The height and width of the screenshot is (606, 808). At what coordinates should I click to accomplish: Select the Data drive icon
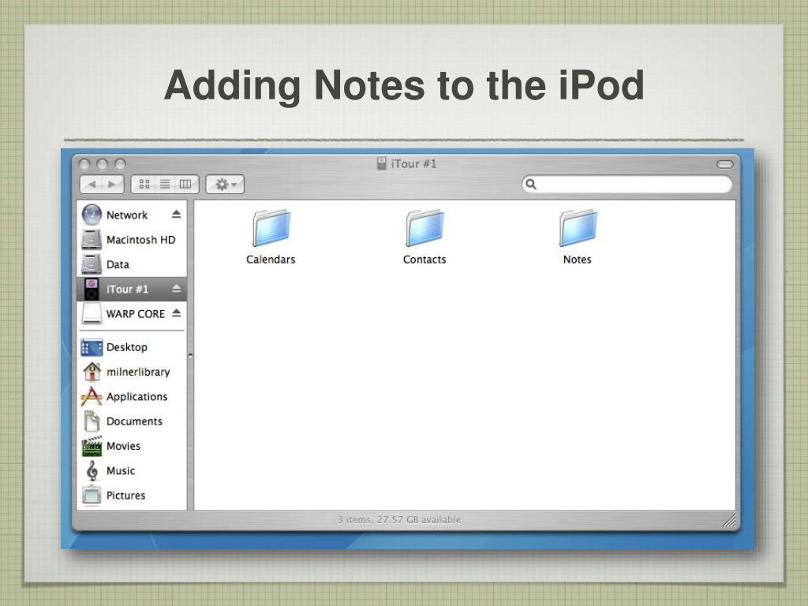(x=92, y=264)
